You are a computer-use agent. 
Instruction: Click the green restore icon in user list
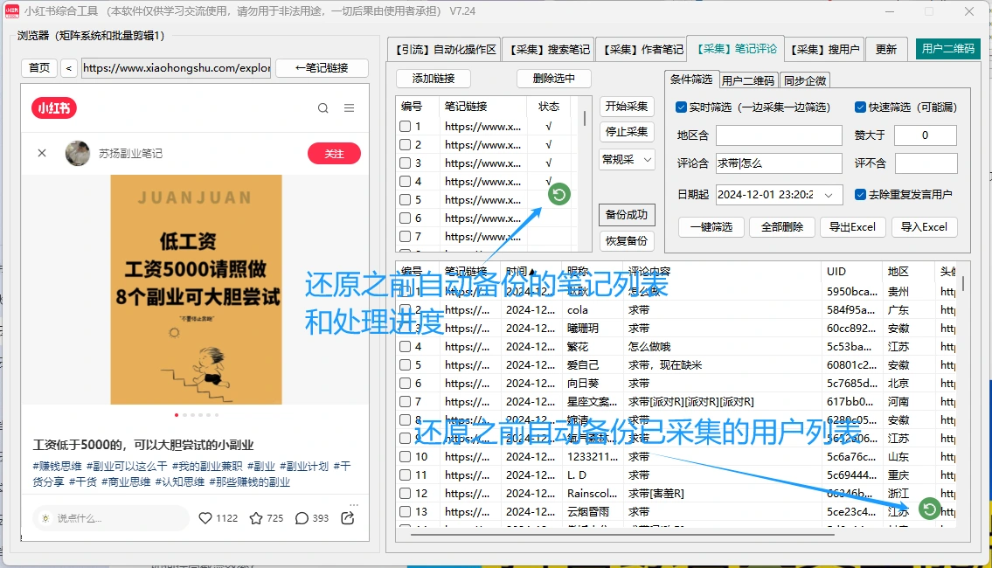929,509
